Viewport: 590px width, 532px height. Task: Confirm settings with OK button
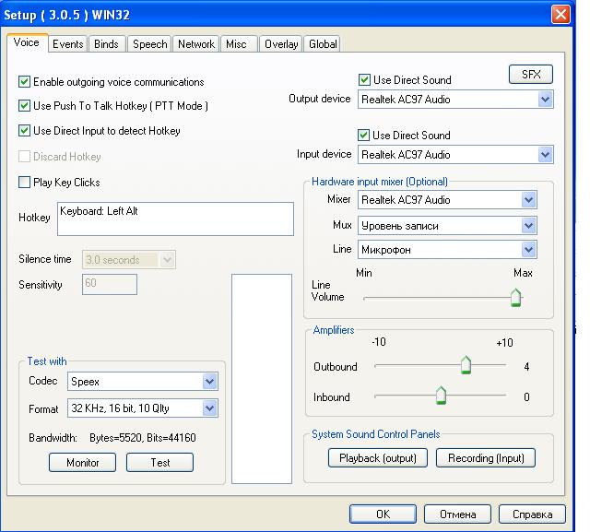click(x=383, y=514)
